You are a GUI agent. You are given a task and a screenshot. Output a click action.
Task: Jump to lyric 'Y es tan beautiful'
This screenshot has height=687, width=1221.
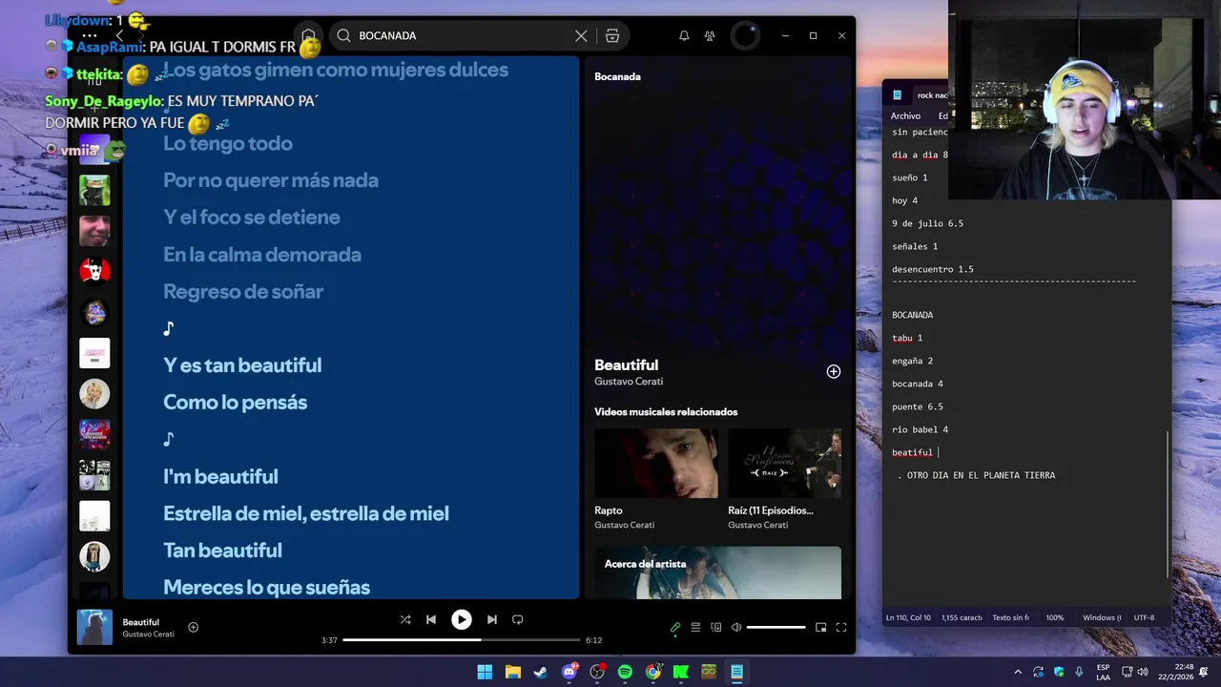click(x=242, y=365)
